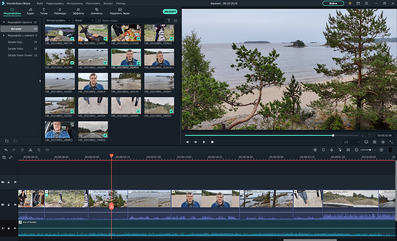Open the Редактировать menu
Viewport: 397px width, 241px height.
click(x=55, y=3)
